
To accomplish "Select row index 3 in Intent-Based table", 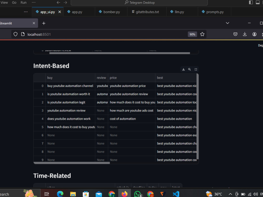I will [x=40, y=111].
